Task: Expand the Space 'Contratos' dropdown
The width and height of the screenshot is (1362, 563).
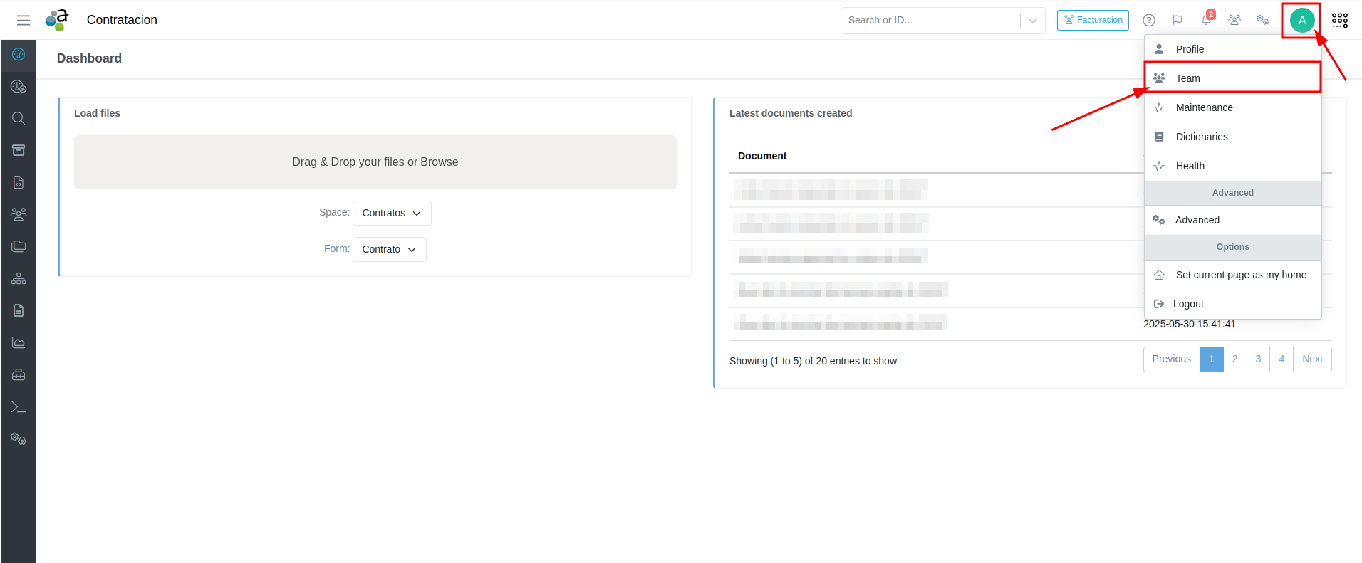Action: coord(392,213)
